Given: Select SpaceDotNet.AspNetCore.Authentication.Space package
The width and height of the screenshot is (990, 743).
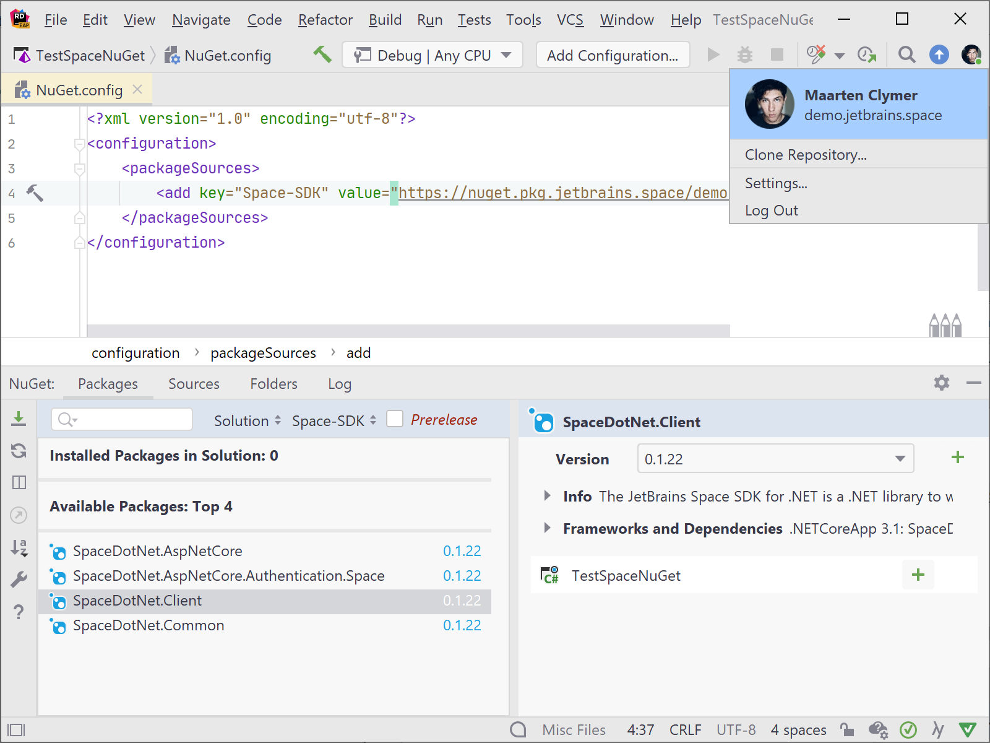Looking at the screenshot, I should (265, 576).
